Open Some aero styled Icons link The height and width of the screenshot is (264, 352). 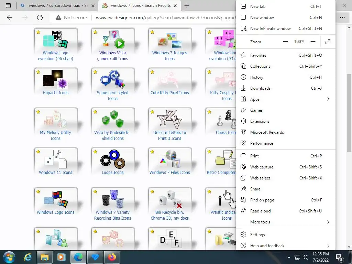112,96
